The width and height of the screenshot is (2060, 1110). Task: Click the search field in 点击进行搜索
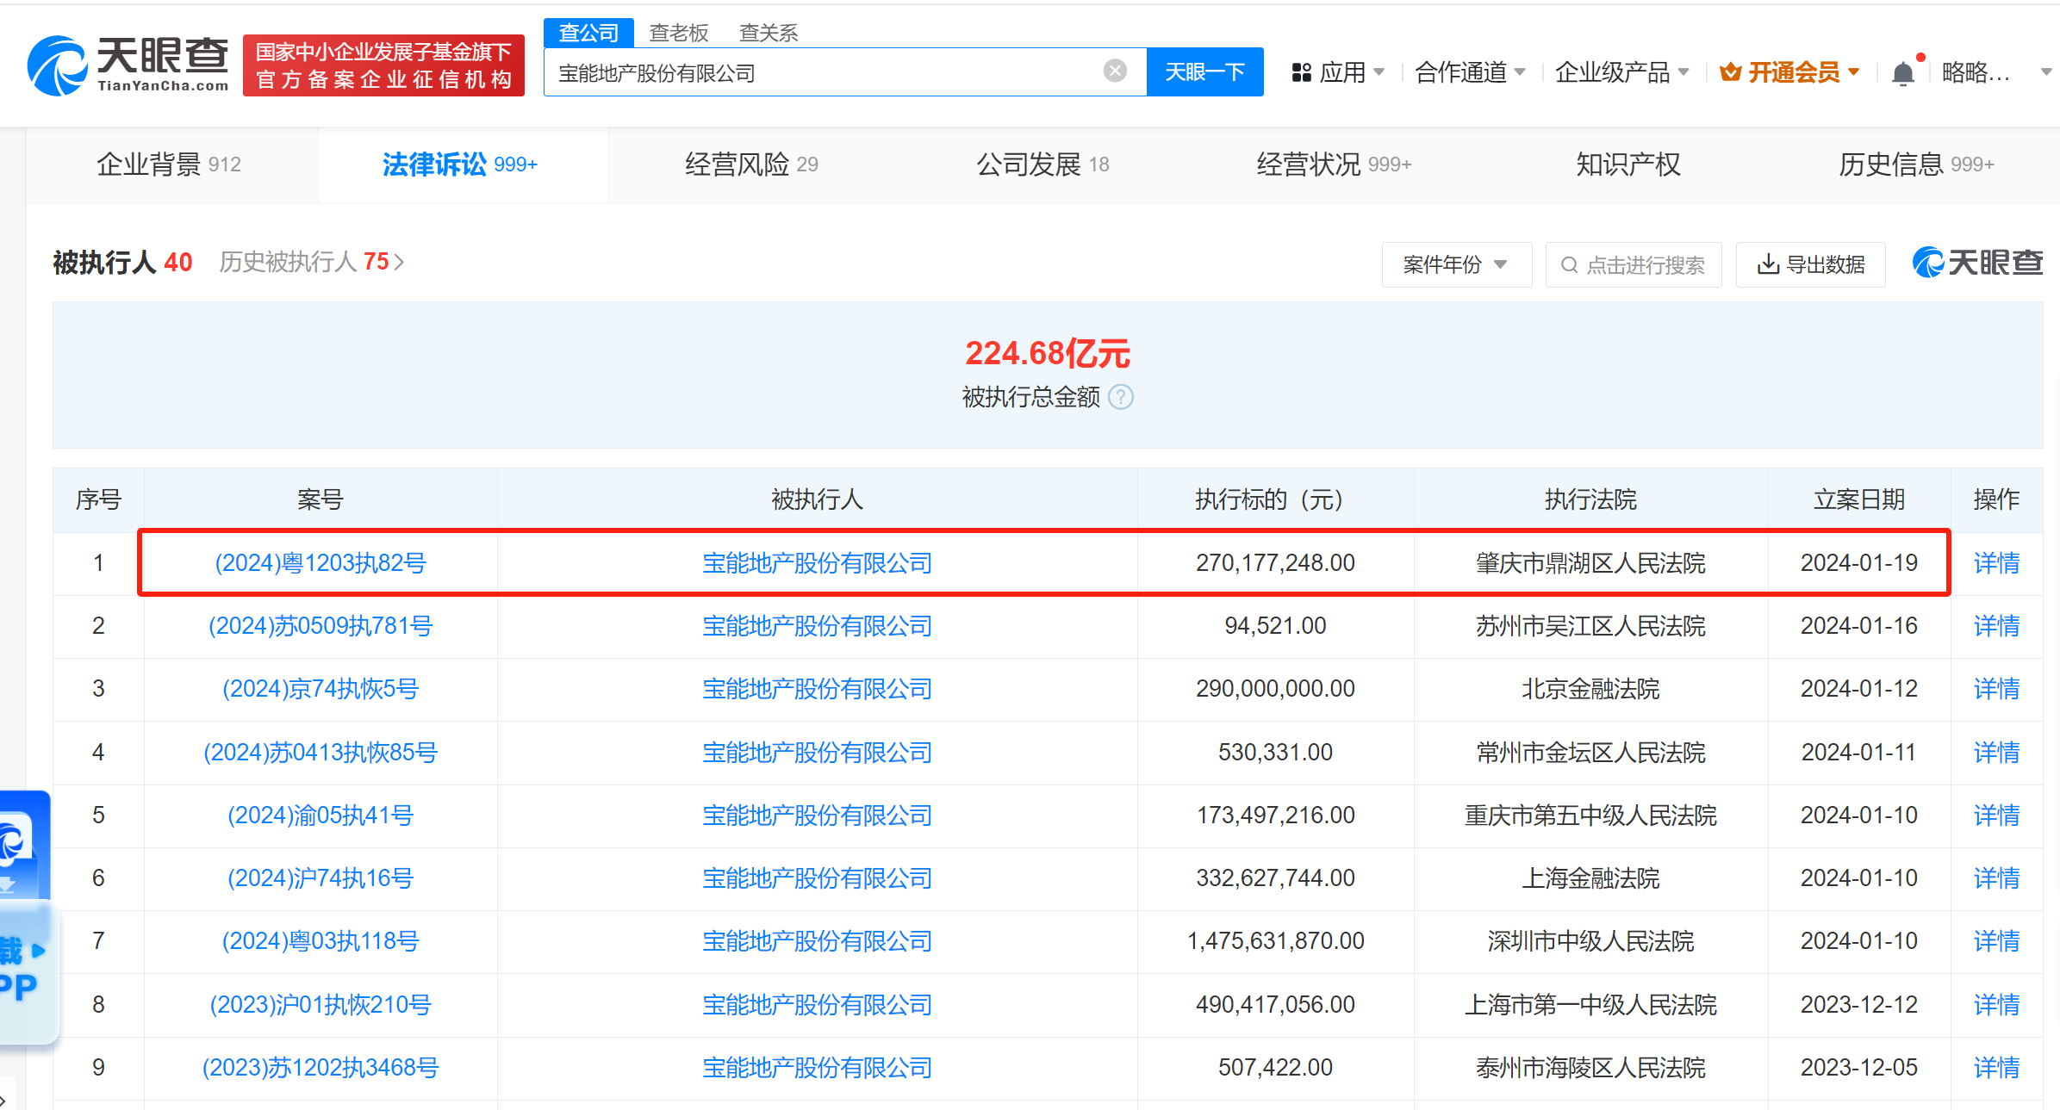[x=1634, y=264]
